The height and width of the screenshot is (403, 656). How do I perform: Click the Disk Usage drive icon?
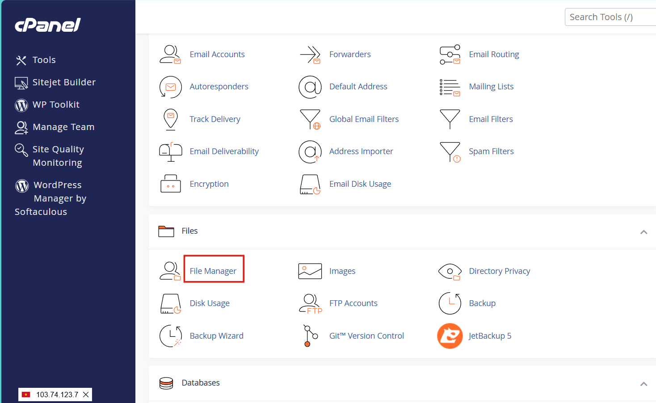coord(170,303)
